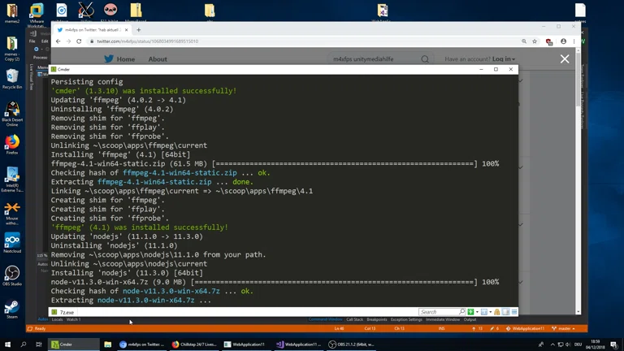Screen dimensions: 624x351
Task: Open the Chrome extension icon beside the star
Action: 549,41
